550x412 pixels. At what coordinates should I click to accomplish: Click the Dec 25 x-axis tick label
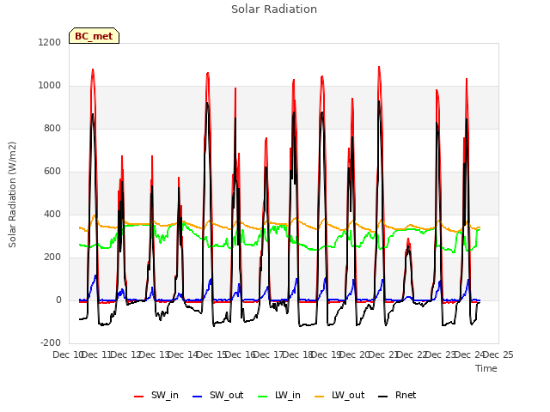pos(498,354)
